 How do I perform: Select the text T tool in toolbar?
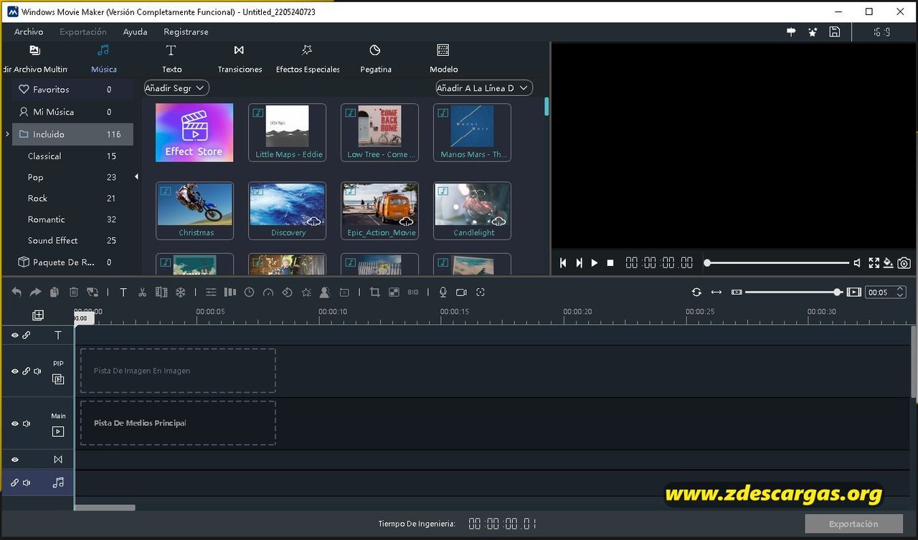(x=123, y=292)
